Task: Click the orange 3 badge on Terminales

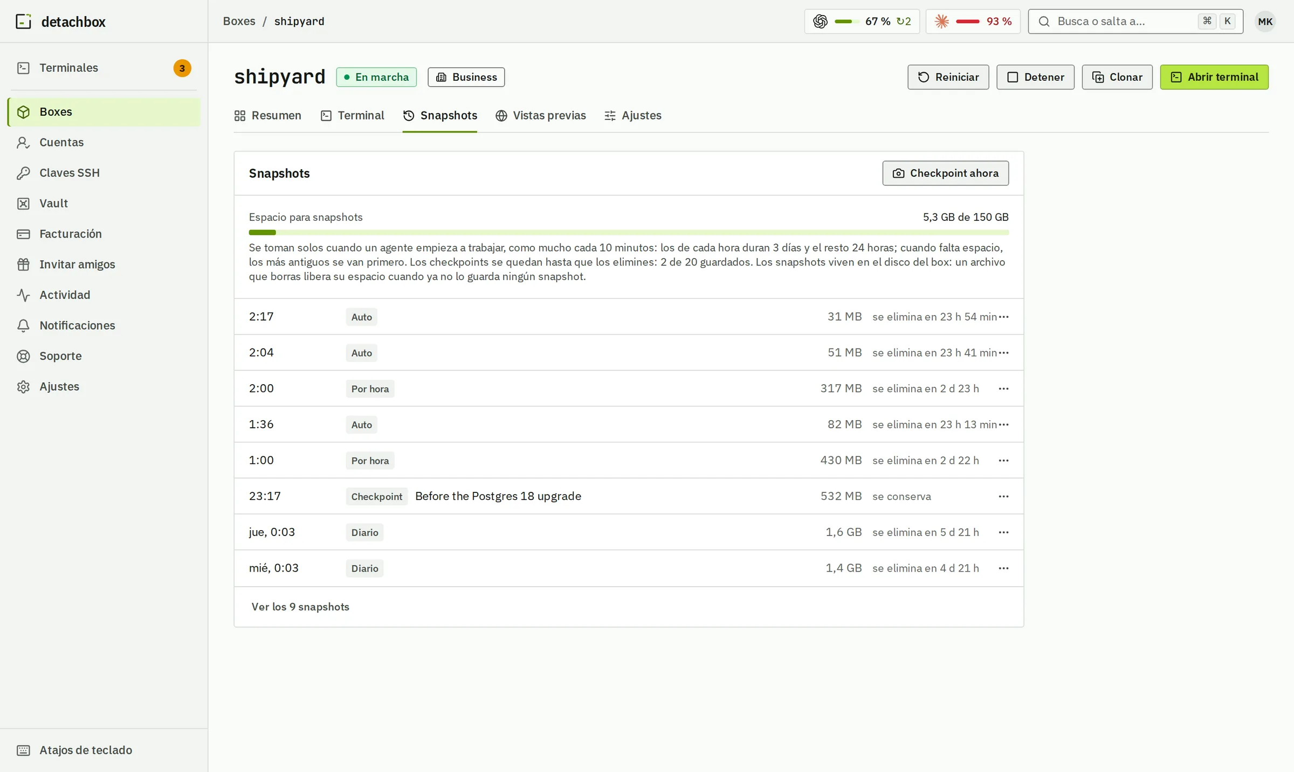Action: tap(182, 68)
